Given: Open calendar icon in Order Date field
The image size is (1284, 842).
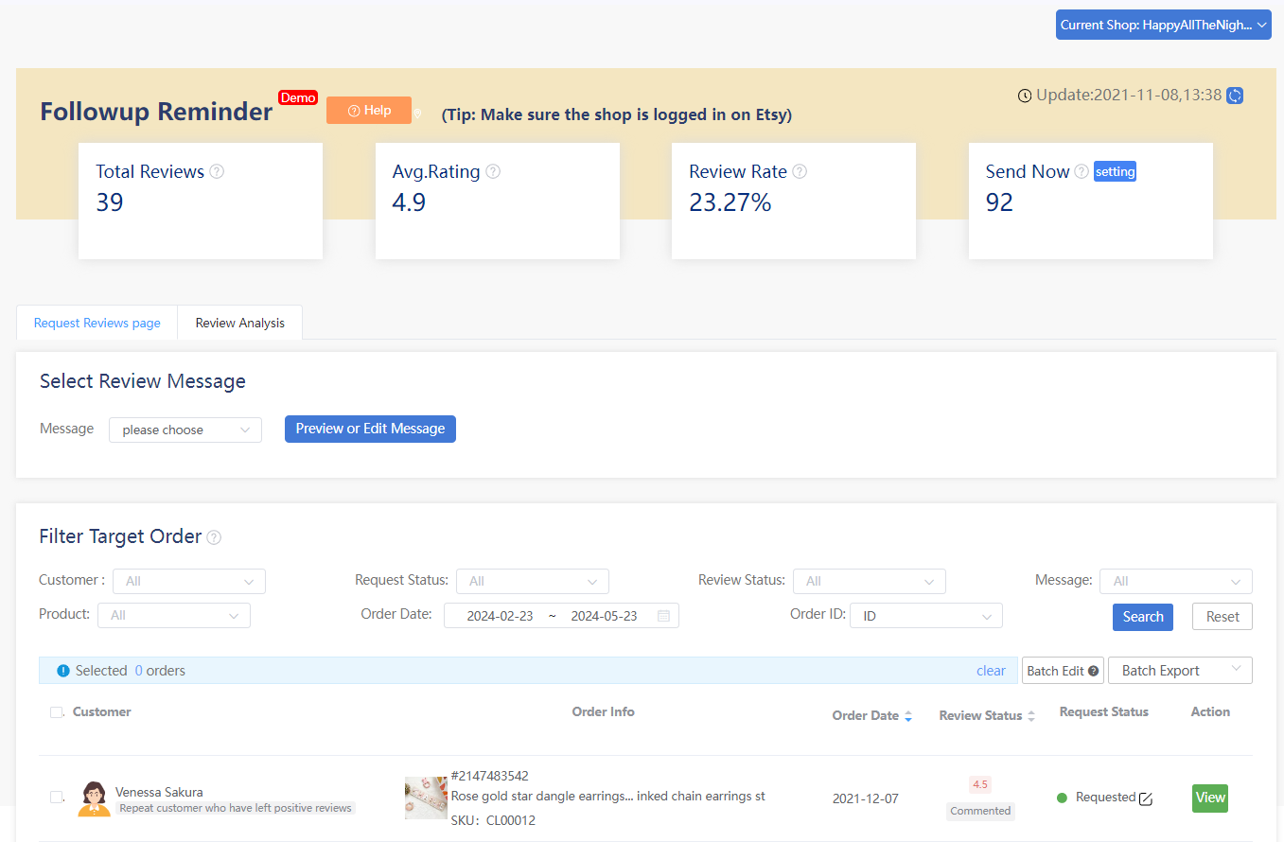Looking at the screenshot, I should click(663, 616).
